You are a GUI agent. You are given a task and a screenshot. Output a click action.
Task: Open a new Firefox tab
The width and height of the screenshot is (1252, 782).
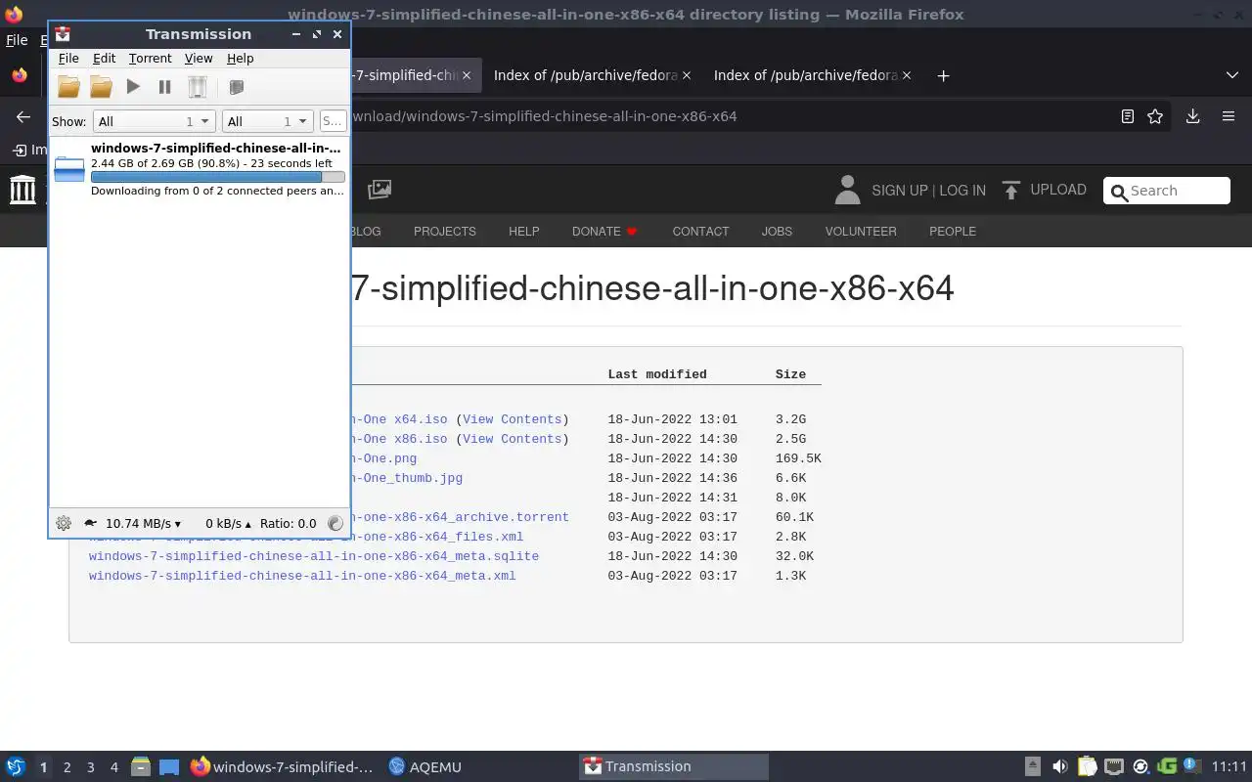[x=943, y=75]
